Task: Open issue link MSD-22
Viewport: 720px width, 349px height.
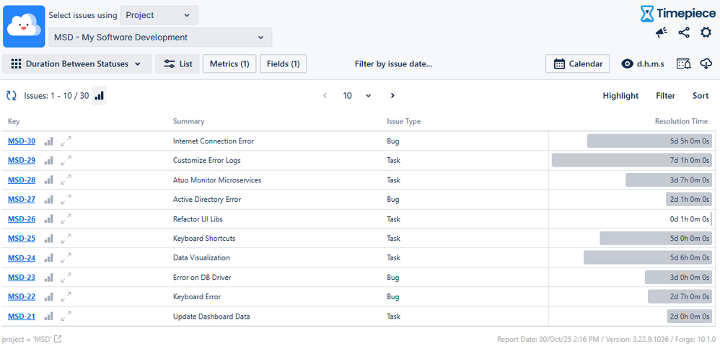Action: [x=22, y=296]
